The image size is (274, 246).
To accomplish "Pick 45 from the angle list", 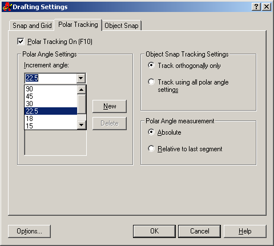I will tap(51, 96).
